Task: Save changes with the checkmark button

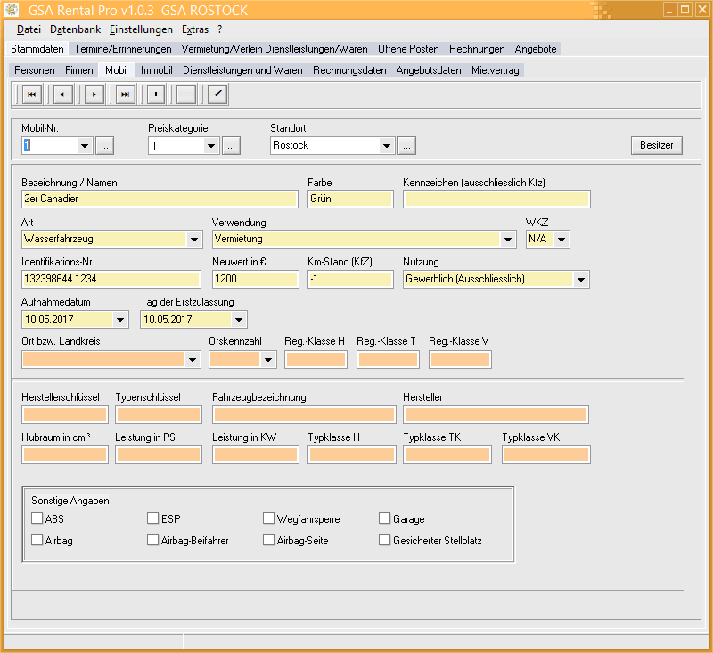Action: tap(217, 94)
